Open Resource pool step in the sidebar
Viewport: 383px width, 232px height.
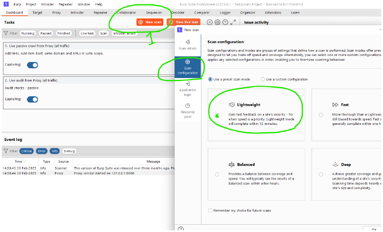pyautogui.click(x=188, y=111)
